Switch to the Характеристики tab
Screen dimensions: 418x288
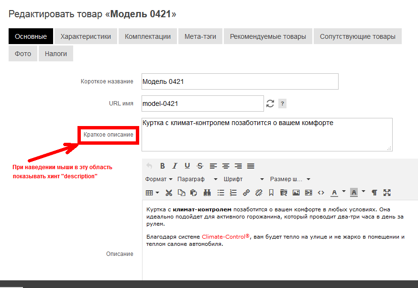click(86, 36)
